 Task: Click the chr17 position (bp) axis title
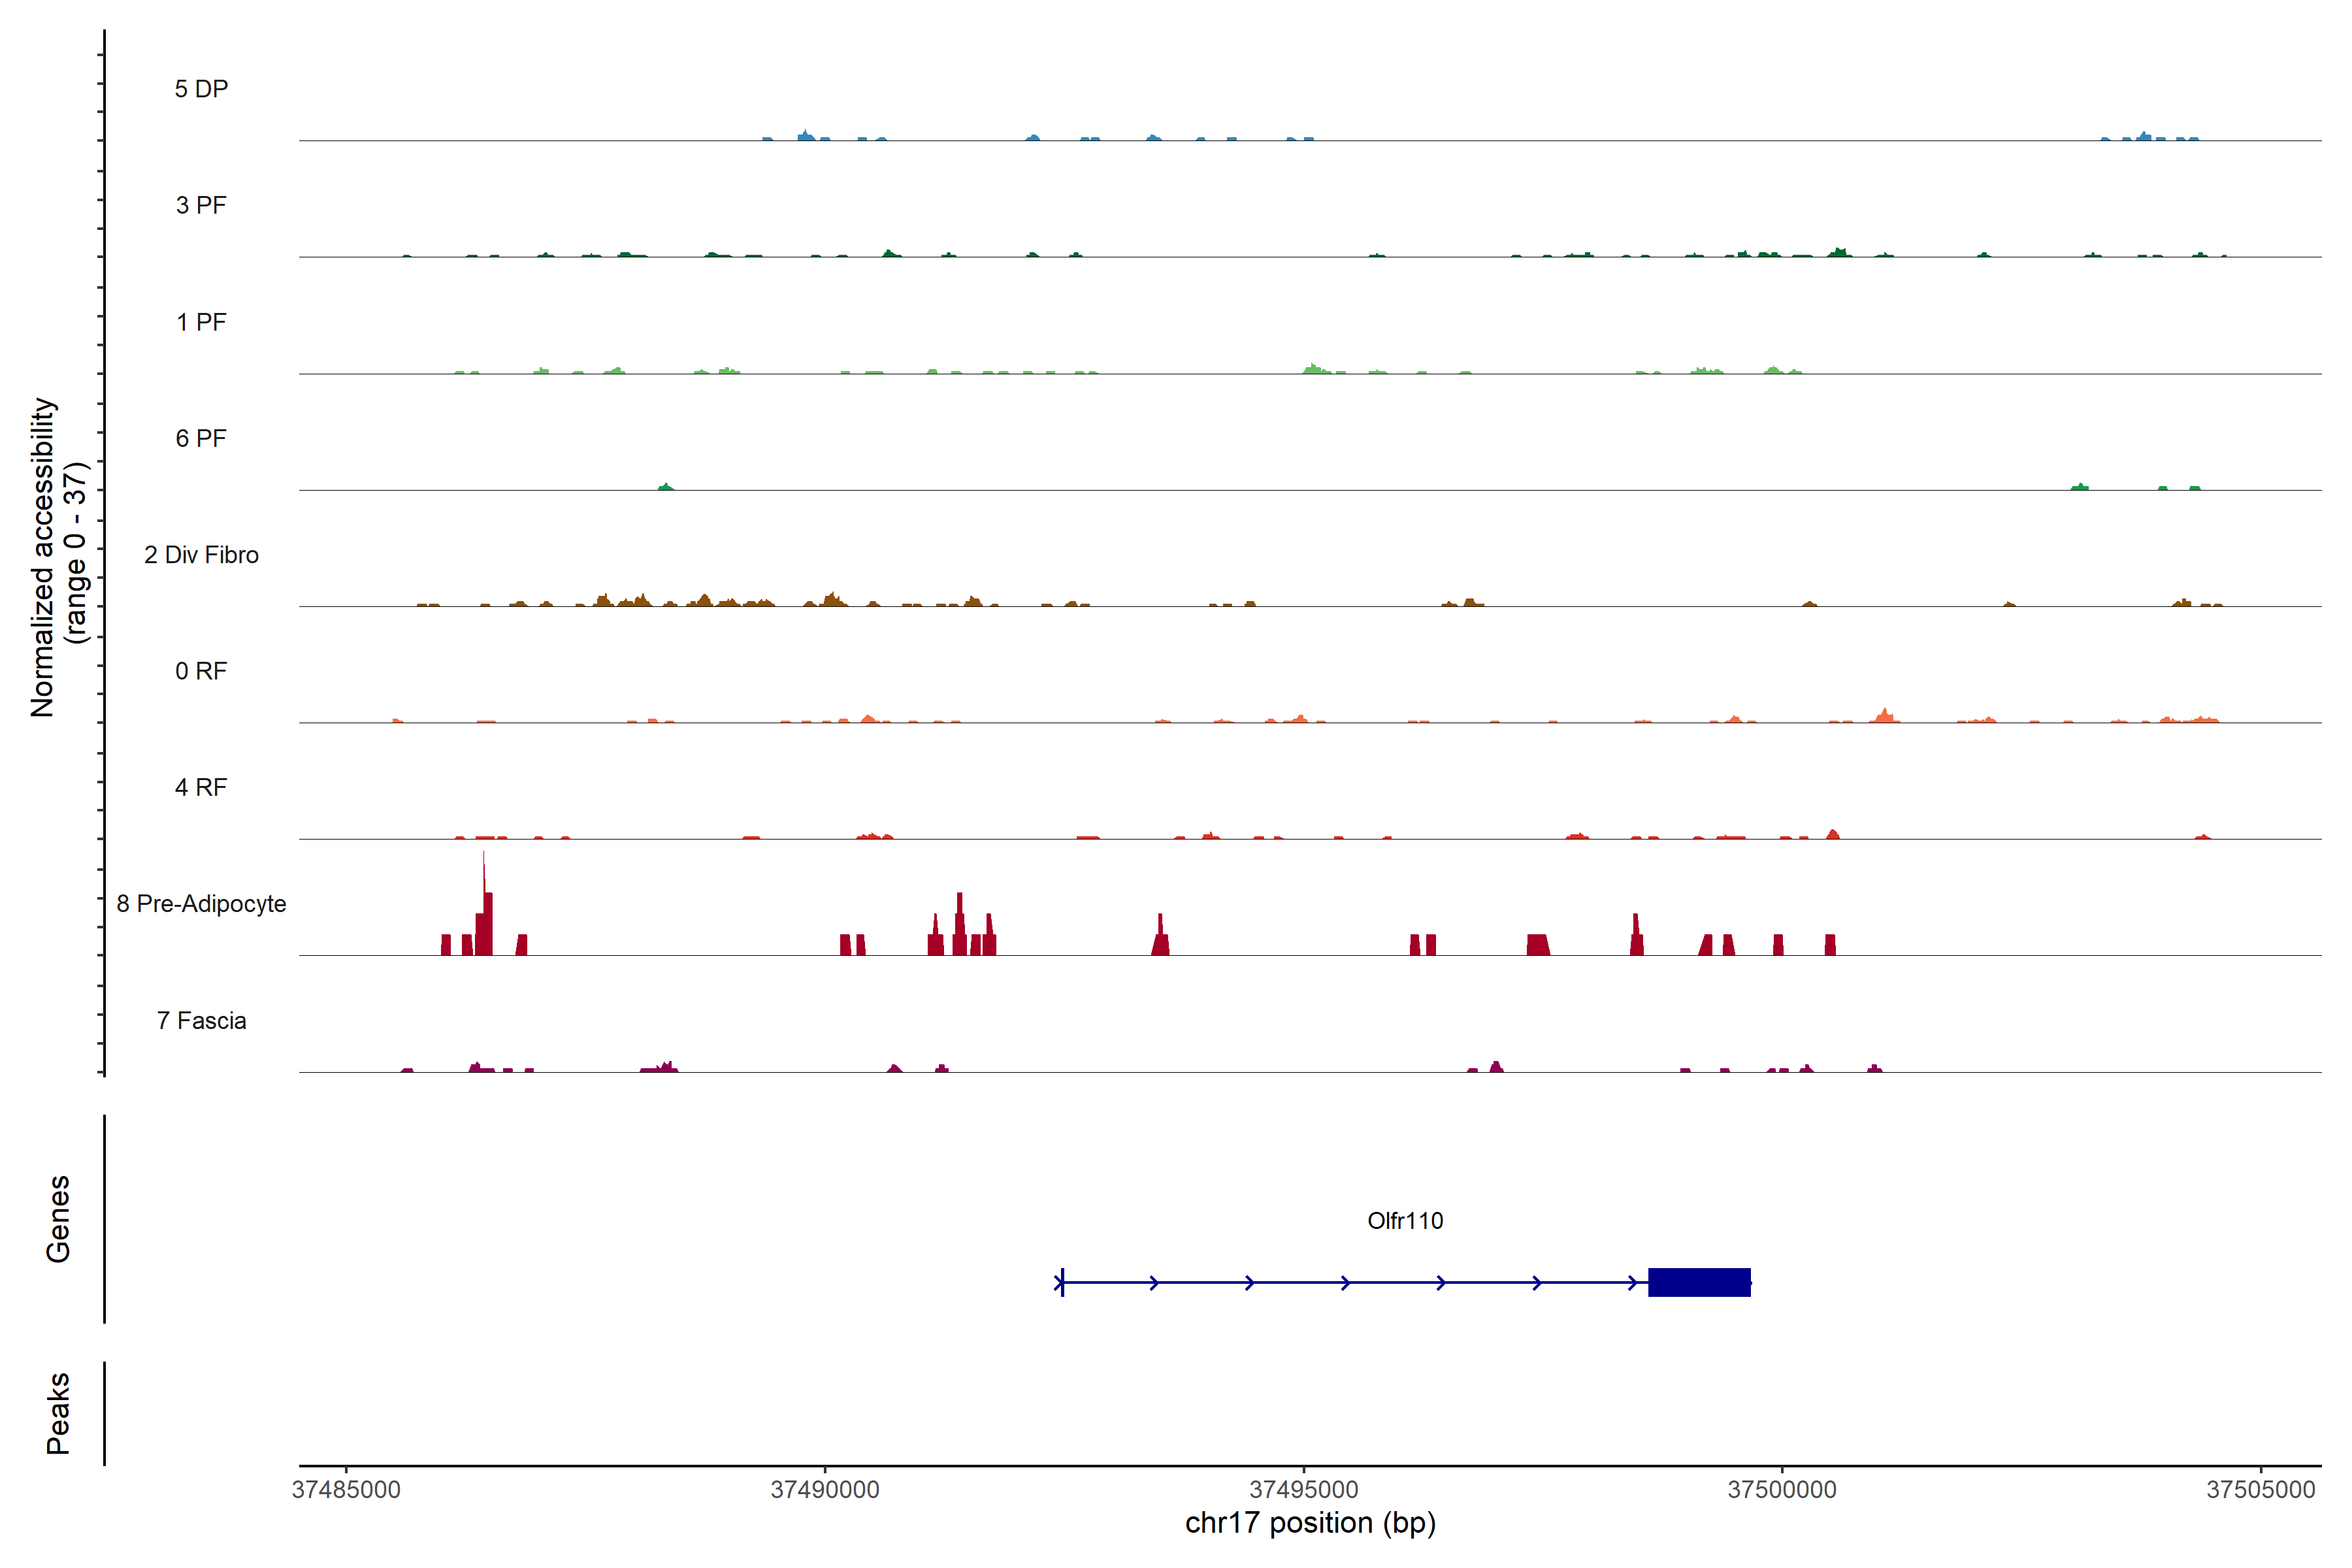(1310, 1523)
